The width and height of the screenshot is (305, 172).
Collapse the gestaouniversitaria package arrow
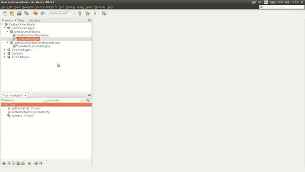point(8,32)
